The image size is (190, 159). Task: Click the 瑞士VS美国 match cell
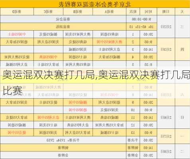point(48,125)
